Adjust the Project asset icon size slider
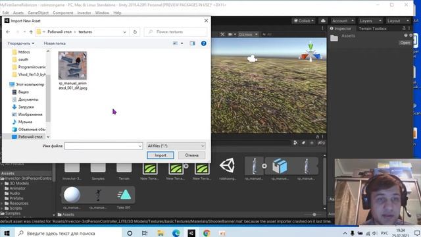This screenshot has height=237, width=421. click(x=314, y=215)
